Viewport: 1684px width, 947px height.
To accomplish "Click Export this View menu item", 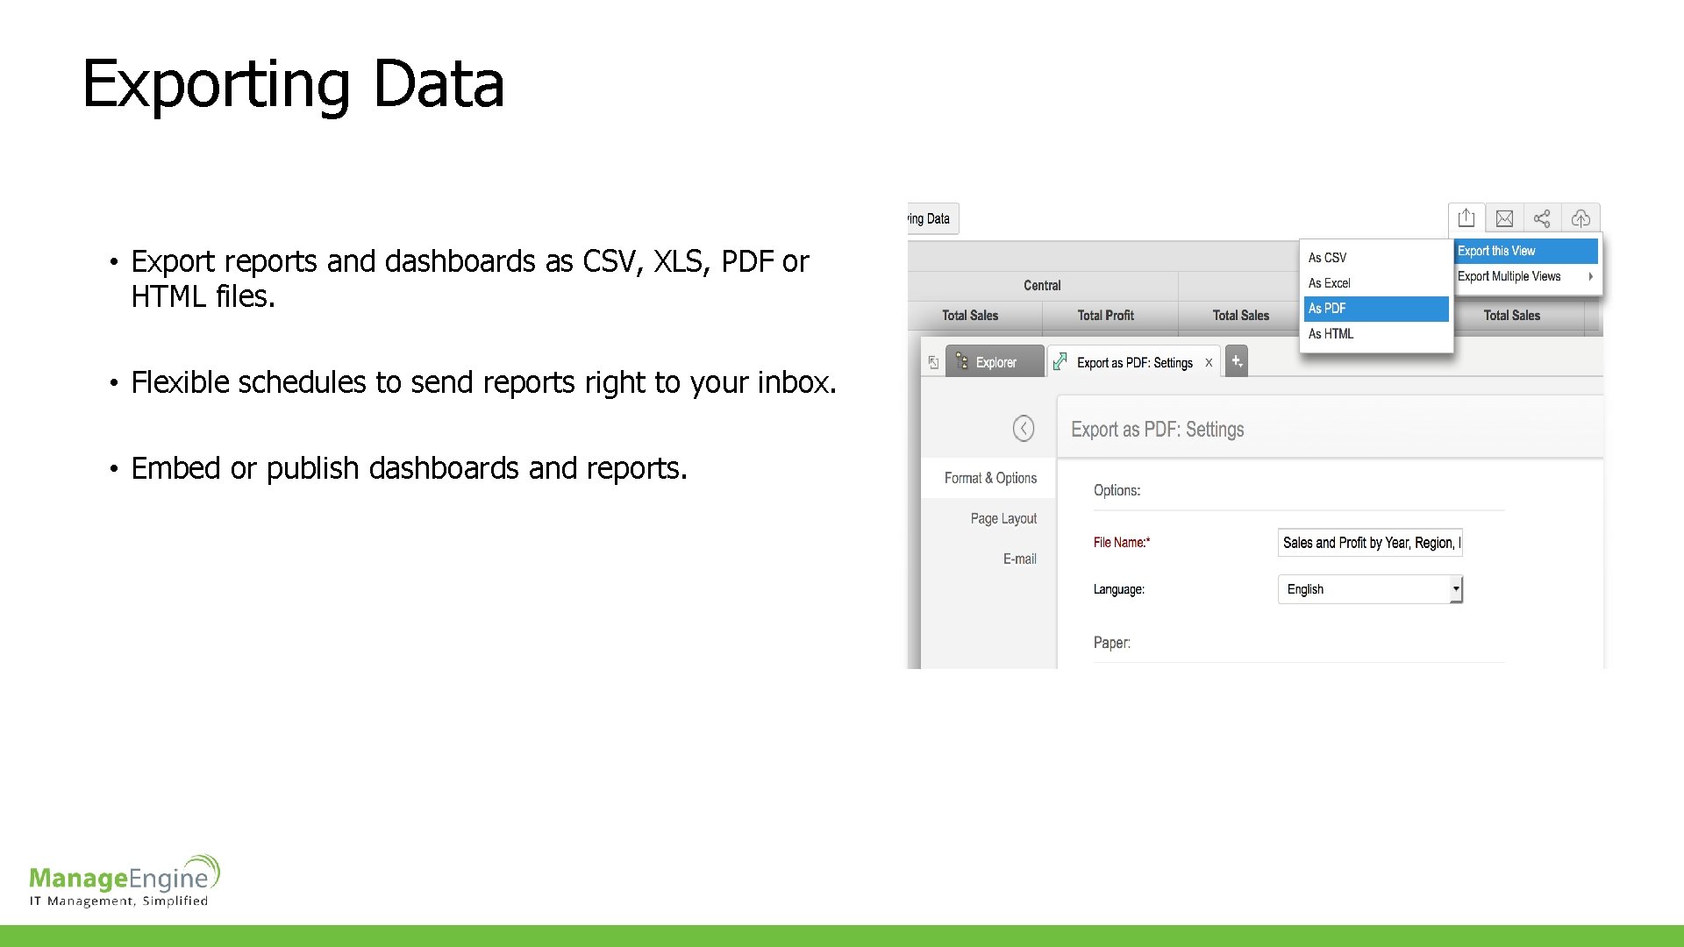I will [x=1496, y=251].
